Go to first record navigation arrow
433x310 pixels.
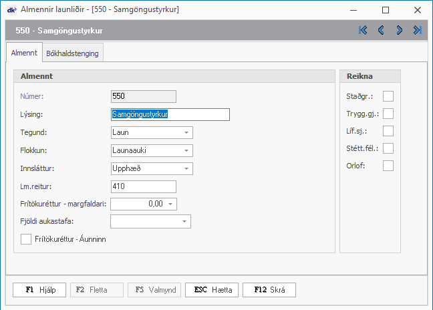(363, 30)
